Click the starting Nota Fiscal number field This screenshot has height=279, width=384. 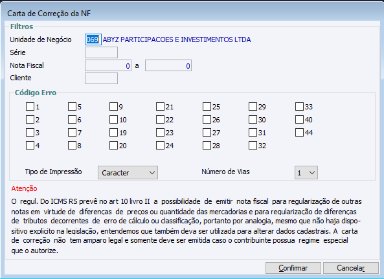(108, 65)
